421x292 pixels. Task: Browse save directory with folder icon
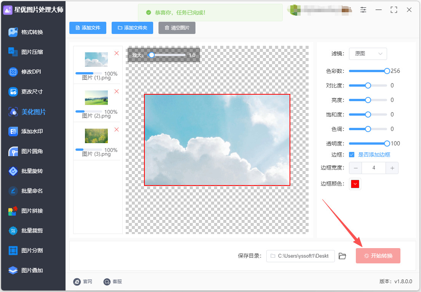(342, 256)
